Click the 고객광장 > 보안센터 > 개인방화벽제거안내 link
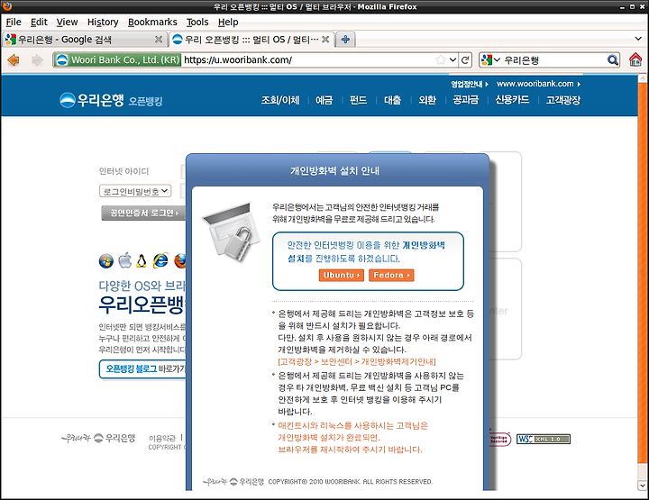 [x=357, y=362]
